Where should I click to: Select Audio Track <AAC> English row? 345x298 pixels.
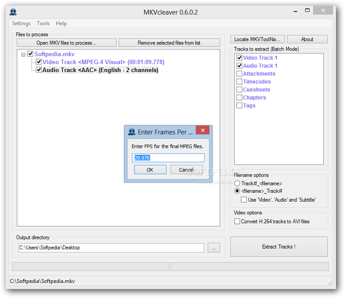point(101,70)
